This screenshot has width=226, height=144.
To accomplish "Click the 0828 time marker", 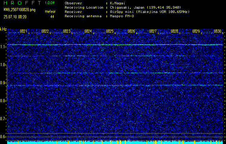I will 174,31.
